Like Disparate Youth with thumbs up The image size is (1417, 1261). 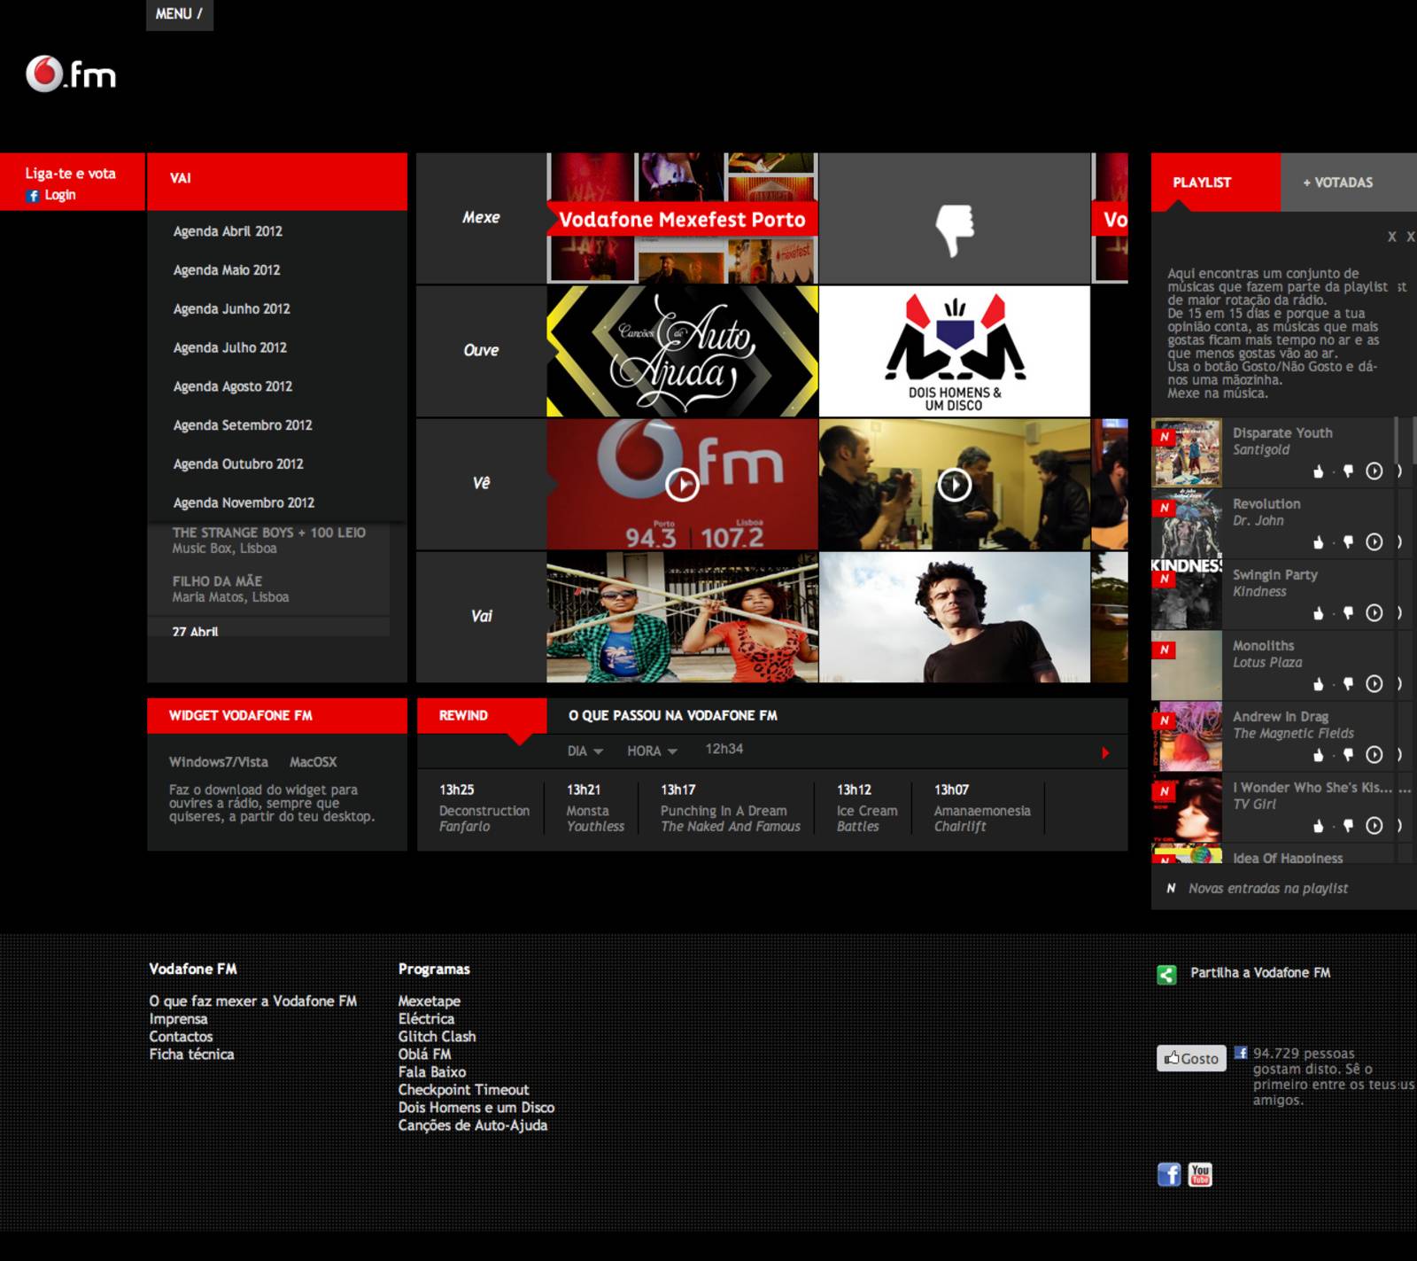(x=1319, y=471)
